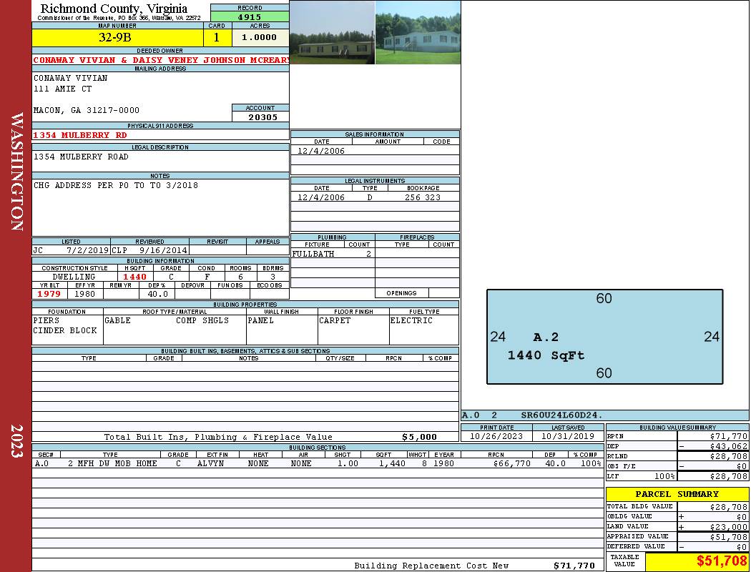Click the account number 20305
Screen dimensions: 751x572
[x=260, y=117]
